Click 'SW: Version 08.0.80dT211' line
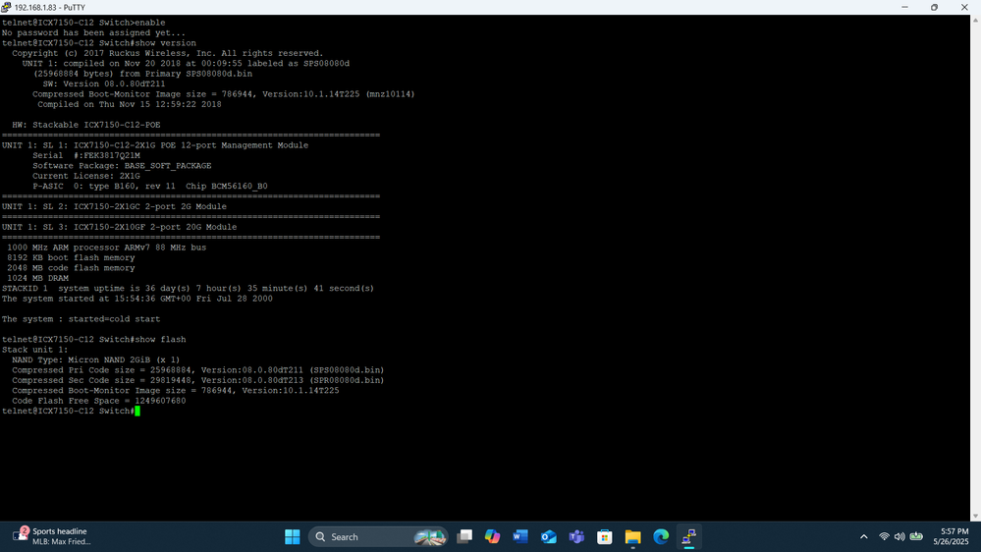This screenshot has height=552, width=981. pyautogui.click(x=104, y=83)
